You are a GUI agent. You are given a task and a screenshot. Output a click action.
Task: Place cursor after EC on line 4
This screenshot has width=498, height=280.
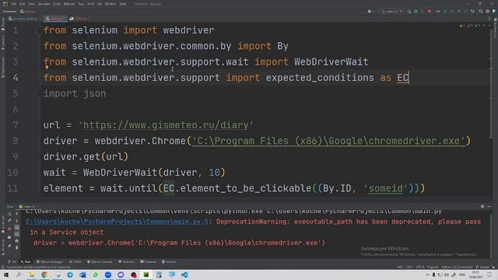[x=409, y=78]
